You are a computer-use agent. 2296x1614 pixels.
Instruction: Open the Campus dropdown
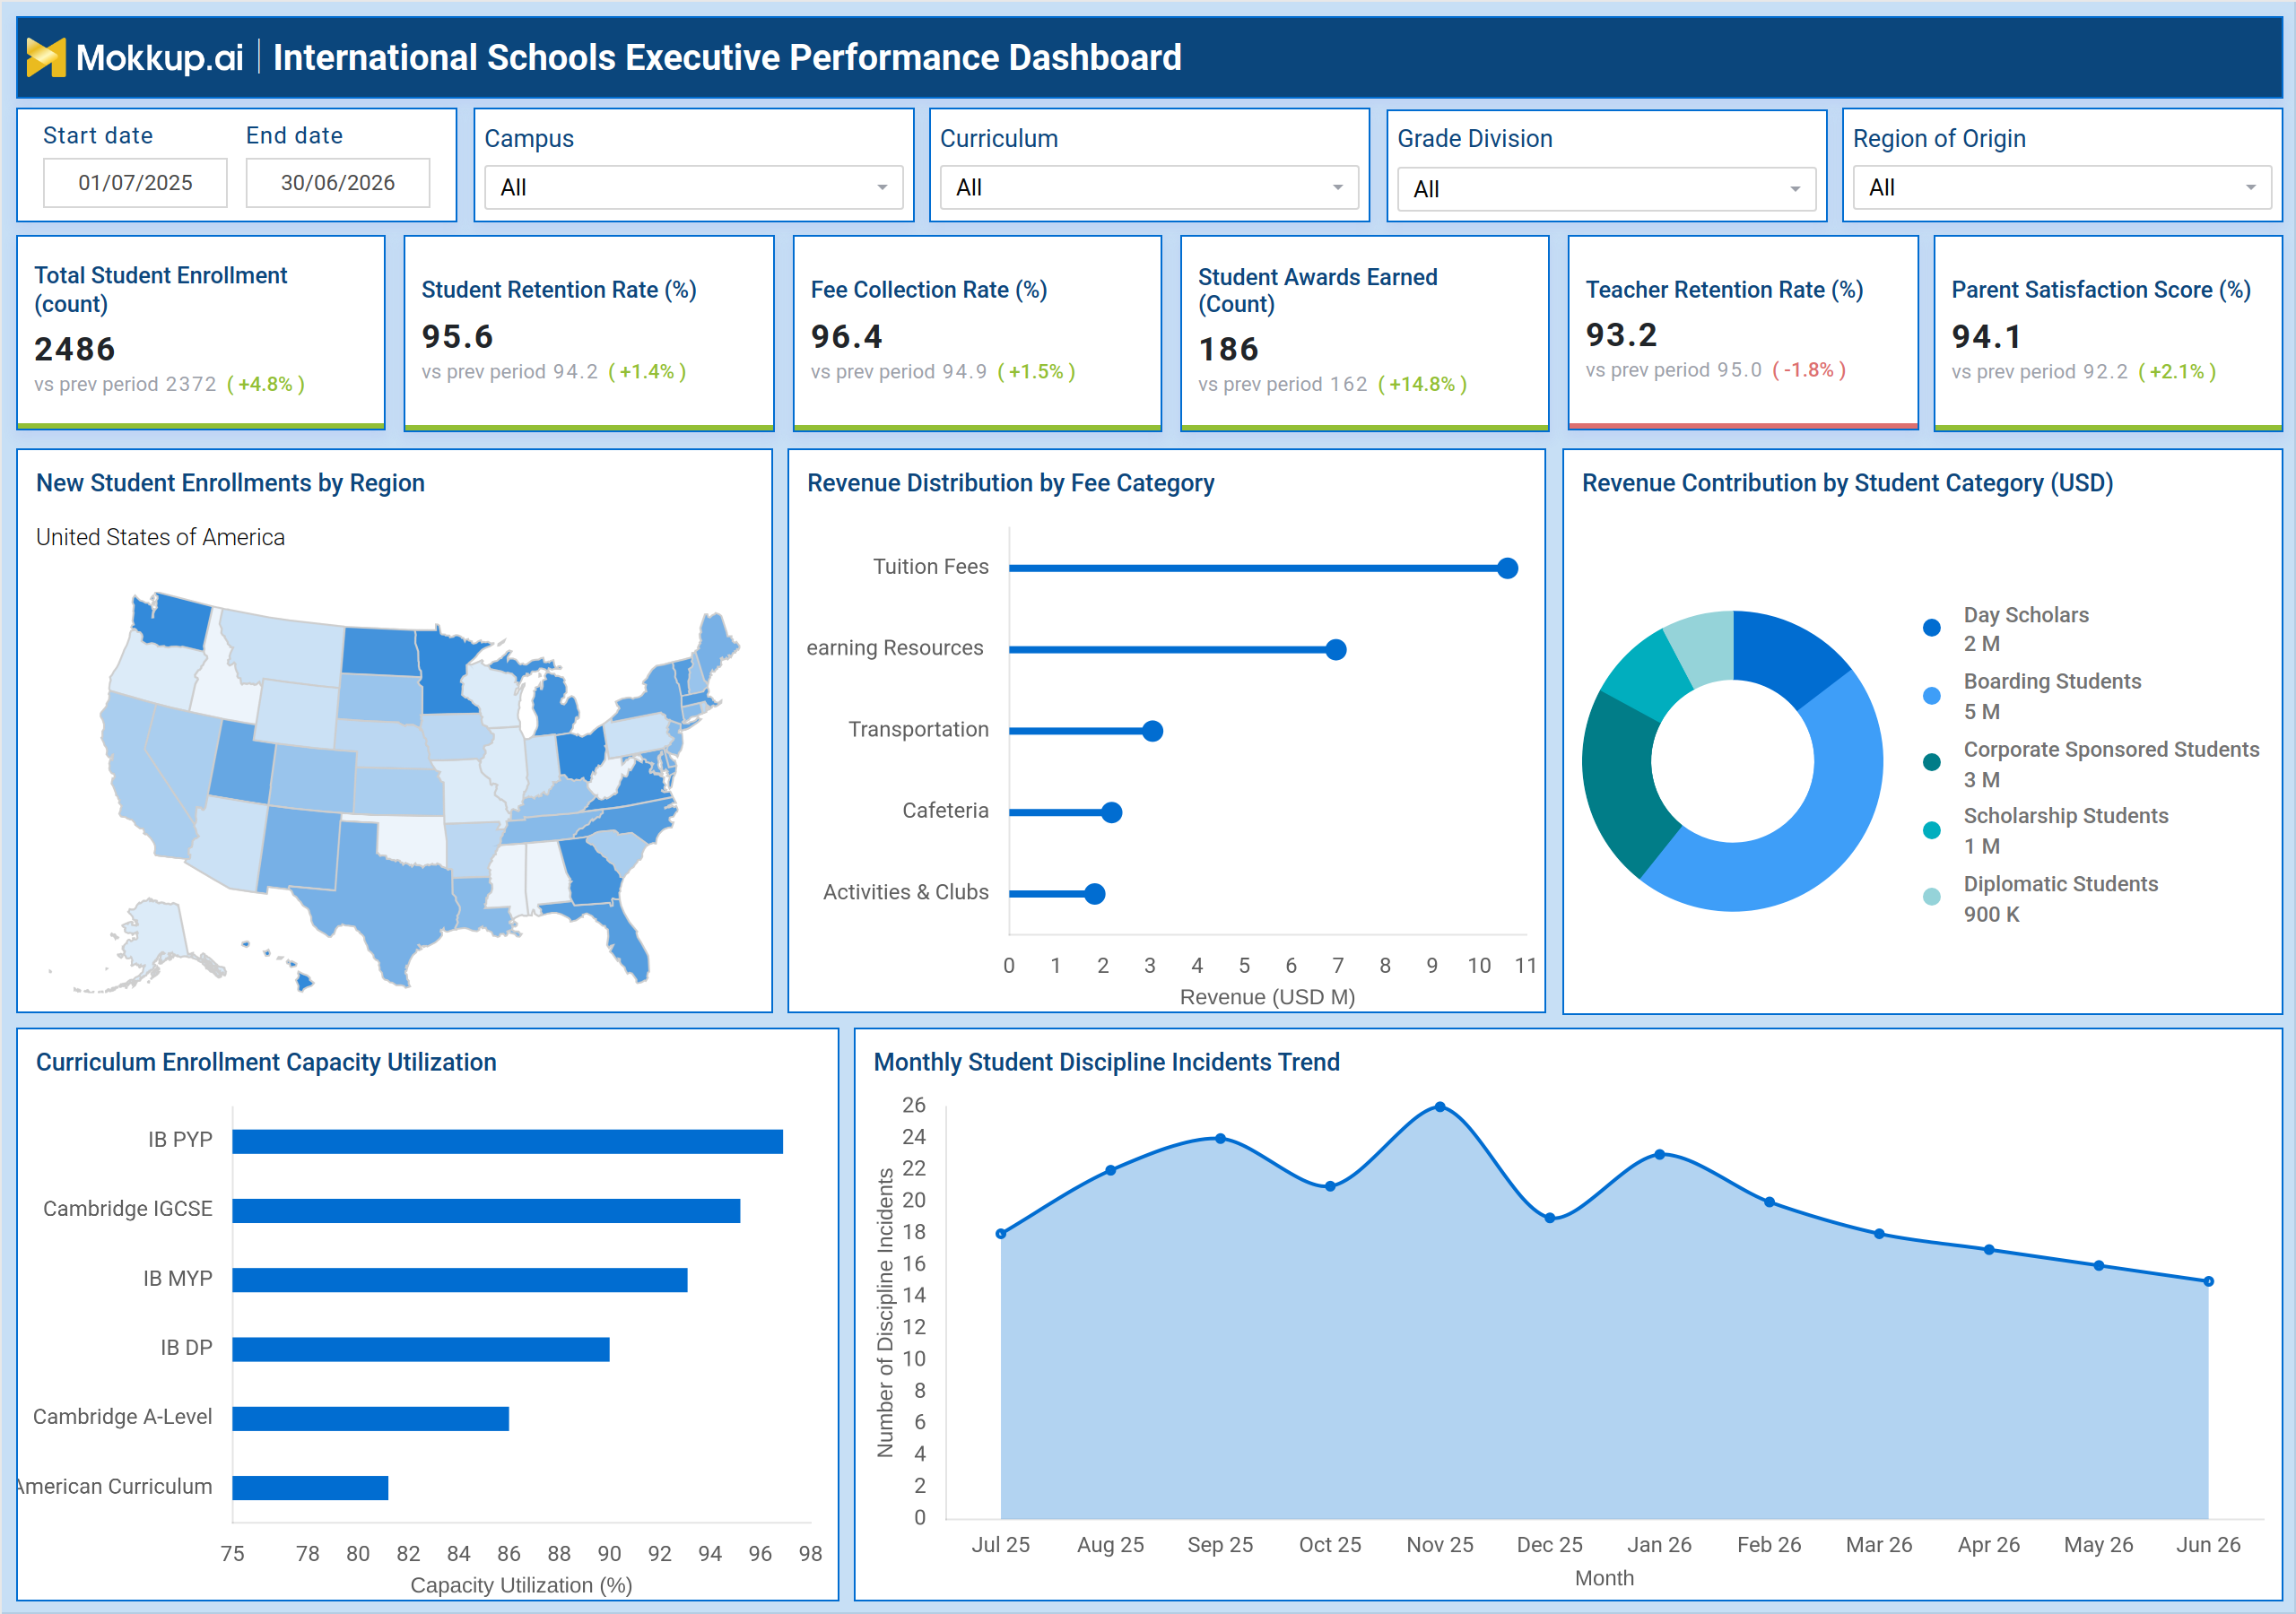[x=693, y=187]
